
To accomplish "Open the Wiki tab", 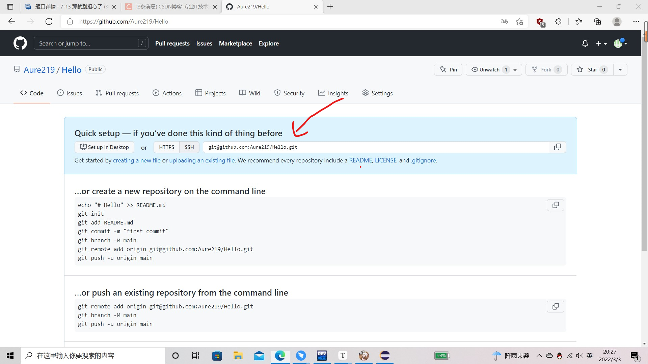I will coord(250,93).
